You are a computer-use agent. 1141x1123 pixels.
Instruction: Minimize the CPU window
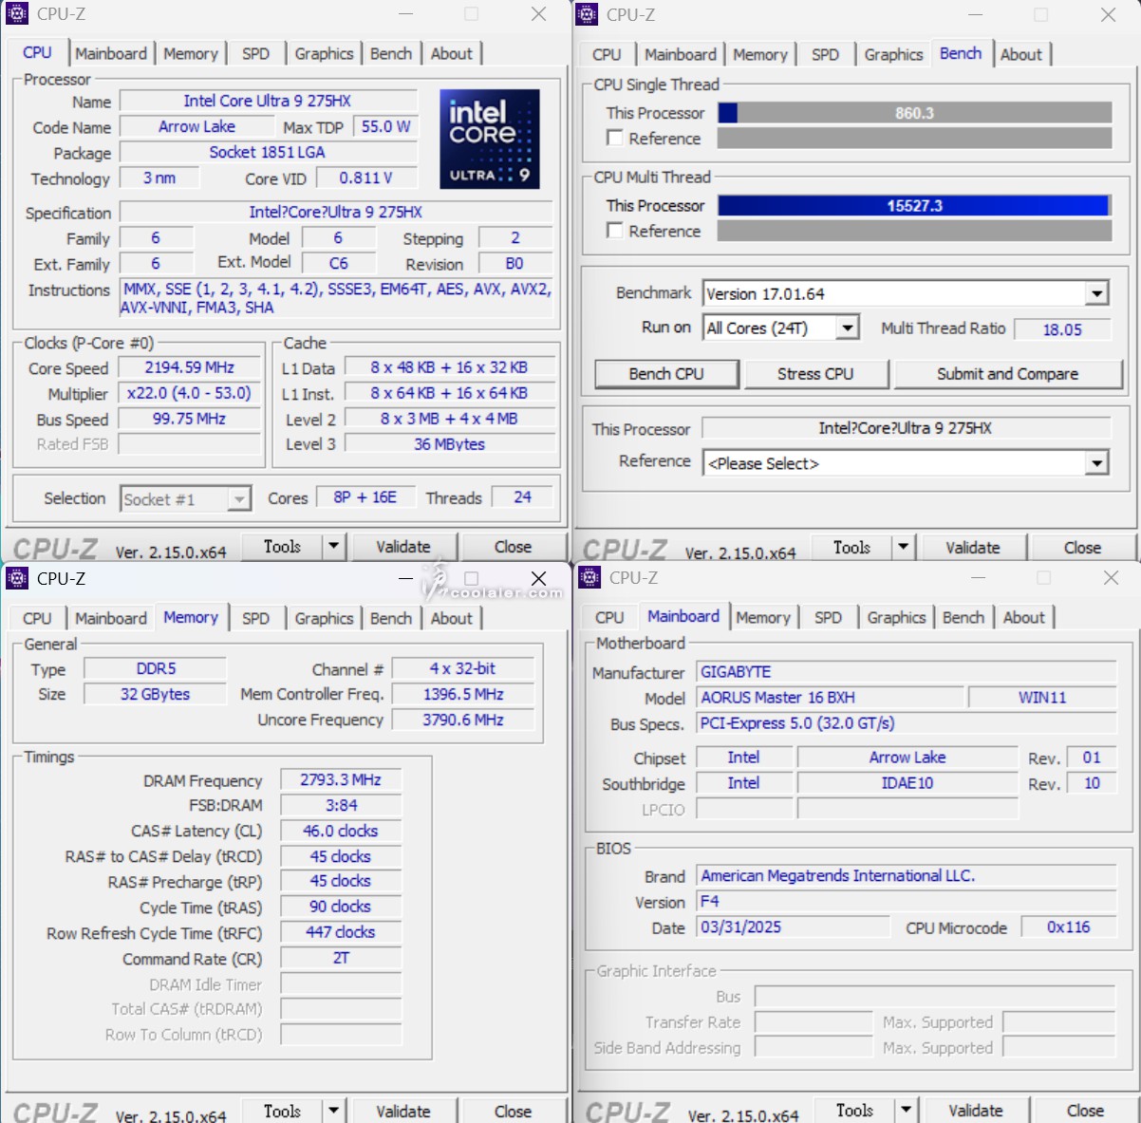pyautogui.click(x=405, y=14)
